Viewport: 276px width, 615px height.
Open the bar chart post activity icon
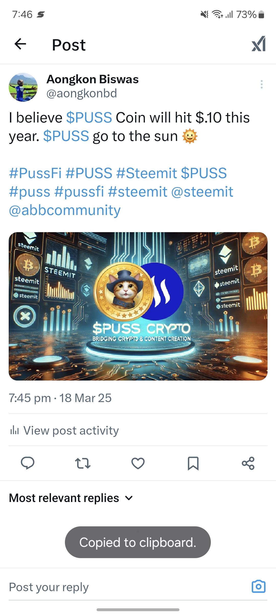click(15, 430)
